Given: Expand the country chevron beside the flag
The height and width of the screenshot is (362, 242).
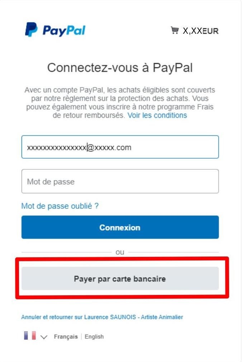Looking at the screenshot, I should click(44, 337).
